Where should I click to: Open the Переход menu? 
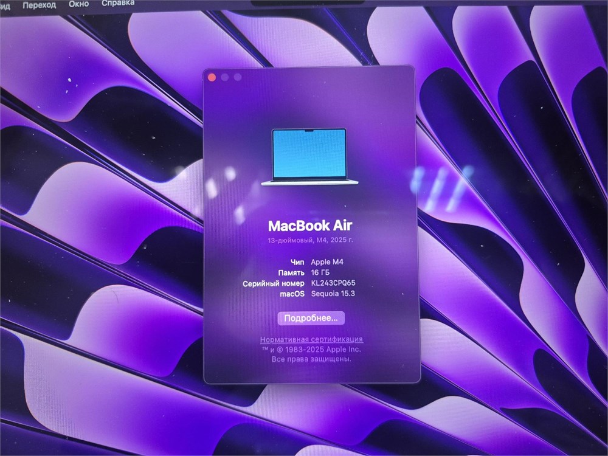(x=39, y=5)
